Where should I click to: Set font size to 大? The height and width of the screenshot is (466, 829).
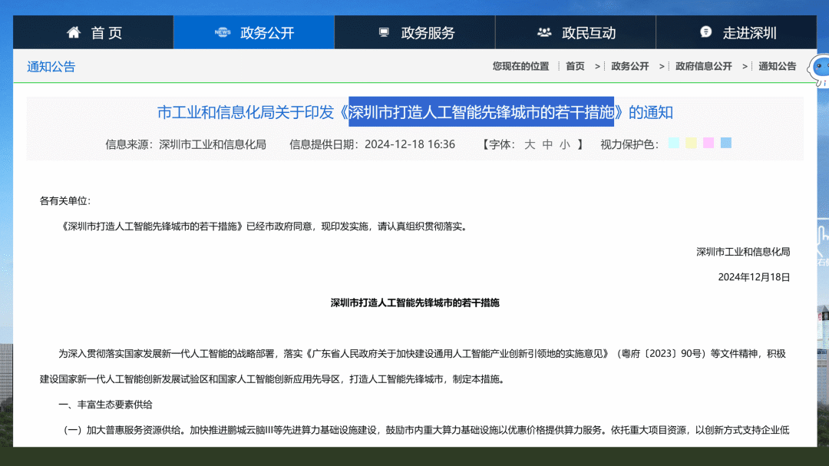[x=530, y=144]
